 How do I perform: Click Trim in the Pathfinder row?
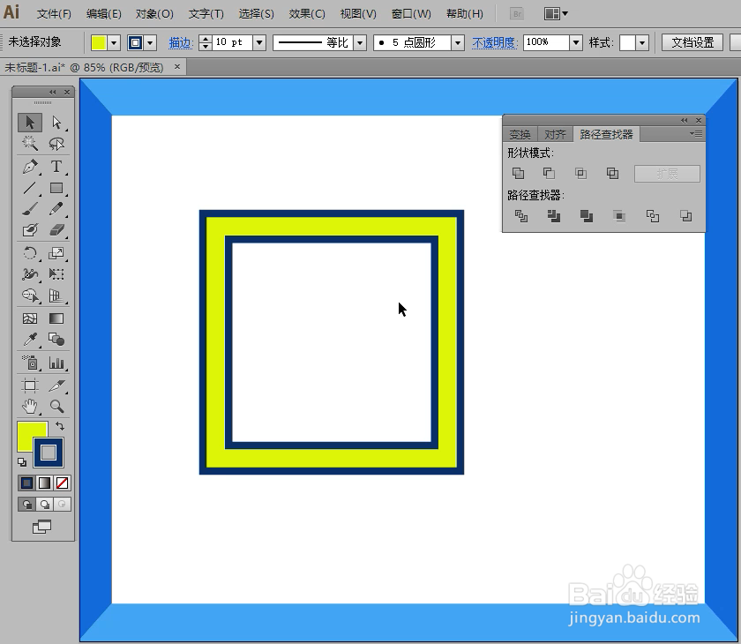[554, 216]
